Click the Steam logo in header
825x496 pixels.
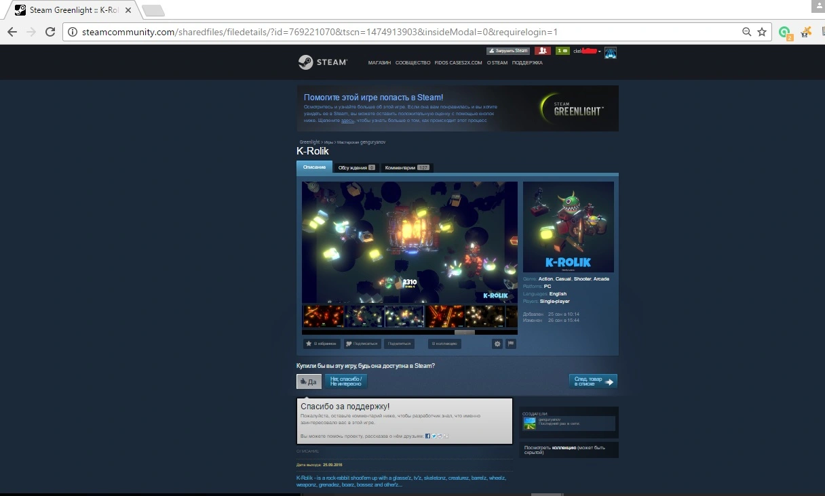tap(322, 62)
